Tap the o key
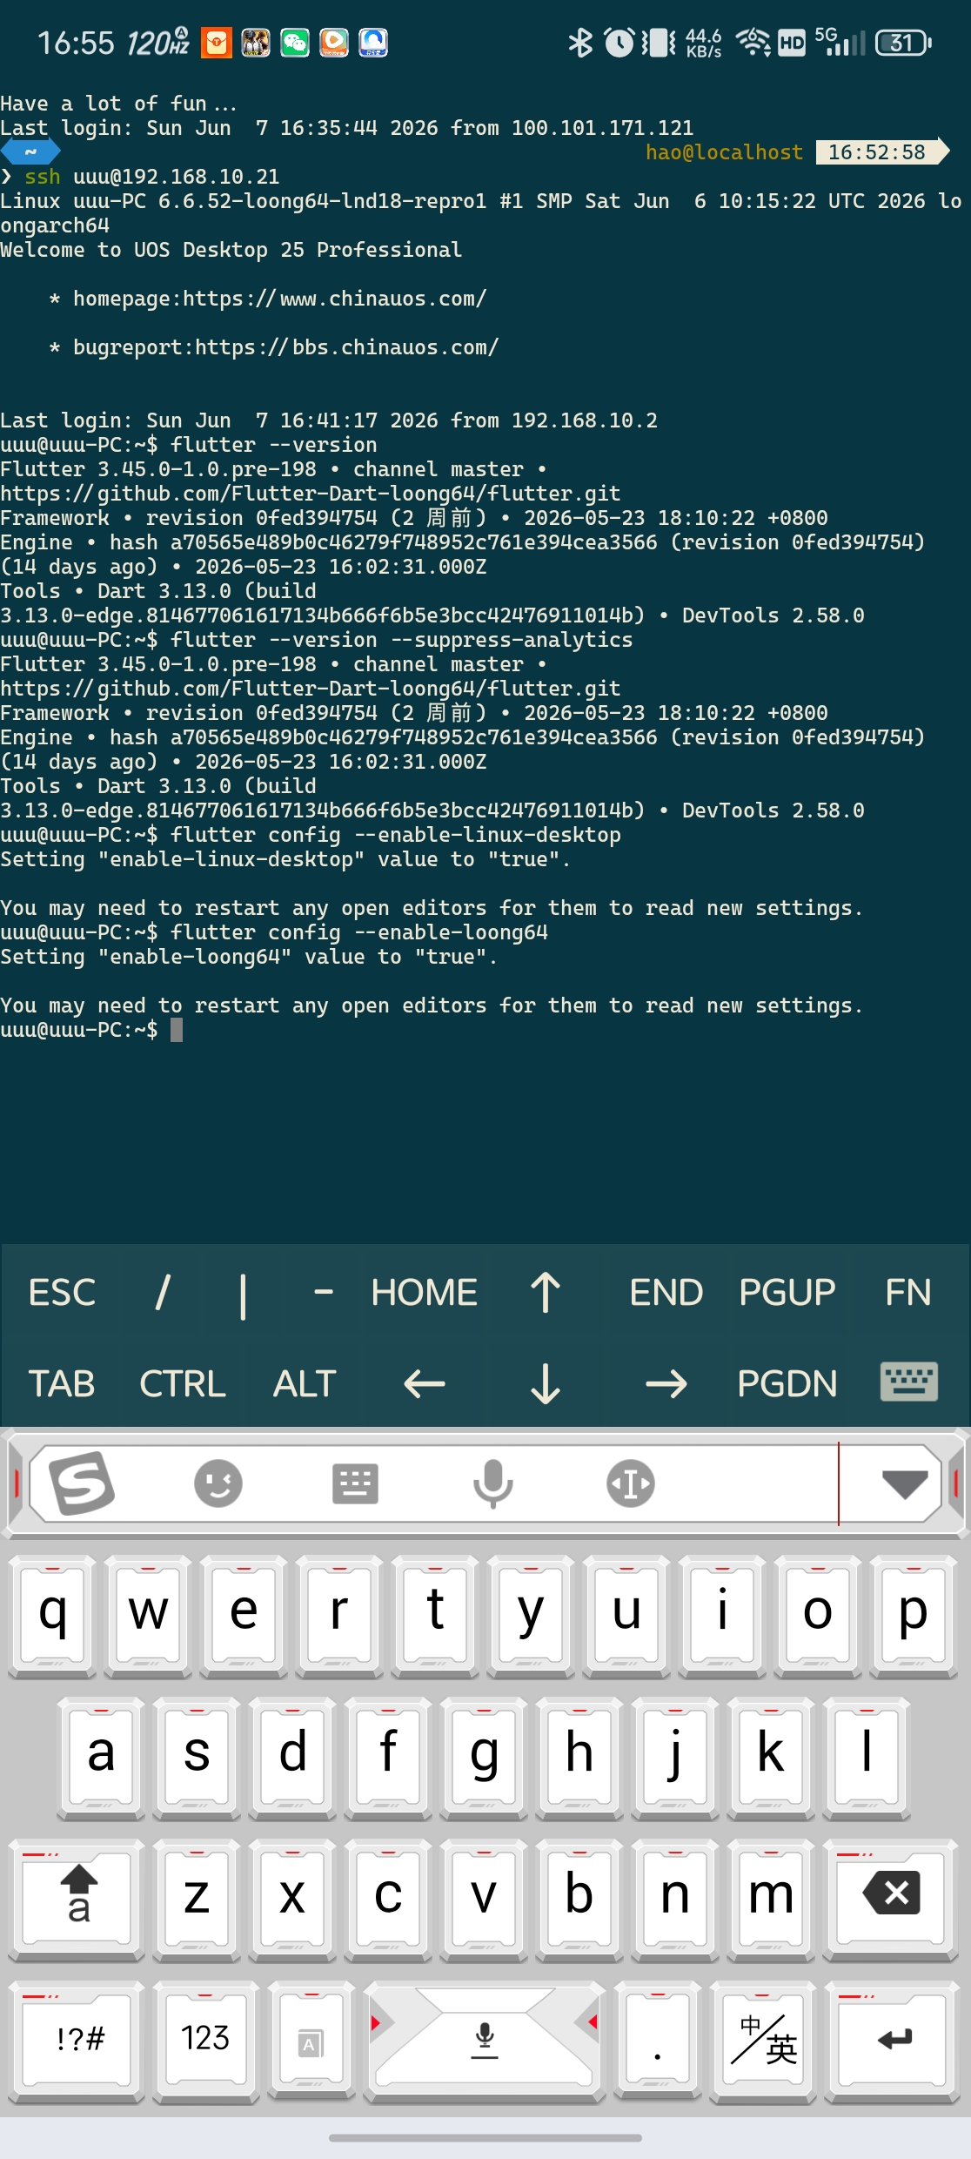 (819, 1615)
